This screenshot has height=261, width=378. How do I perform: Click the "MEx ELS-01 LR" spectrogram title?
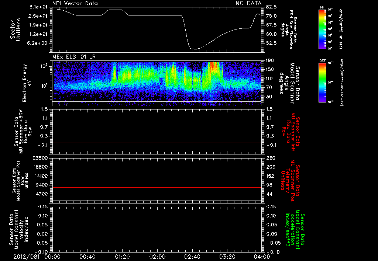pos(74,57)
